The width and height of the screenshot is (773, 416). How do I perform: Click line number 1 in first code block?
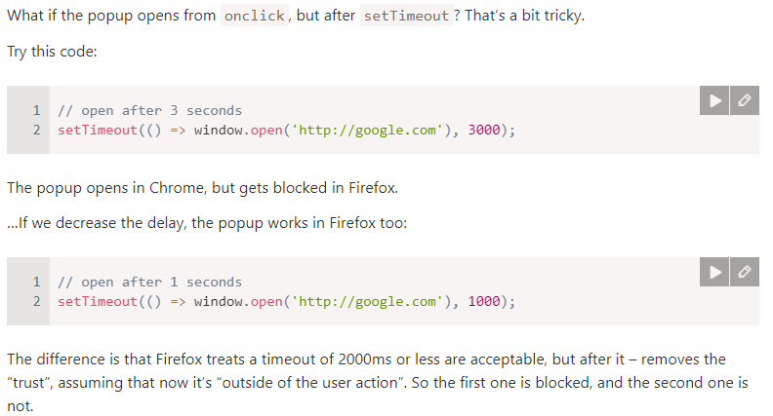(36, 110)
